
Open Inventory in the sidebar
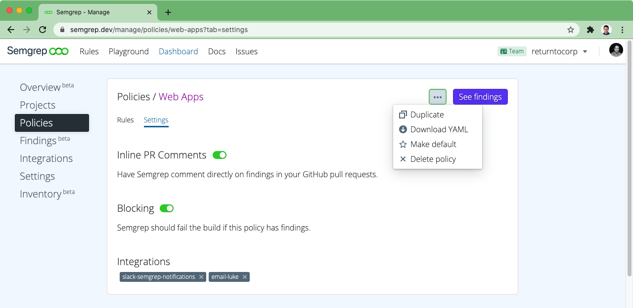coord(47,193)
